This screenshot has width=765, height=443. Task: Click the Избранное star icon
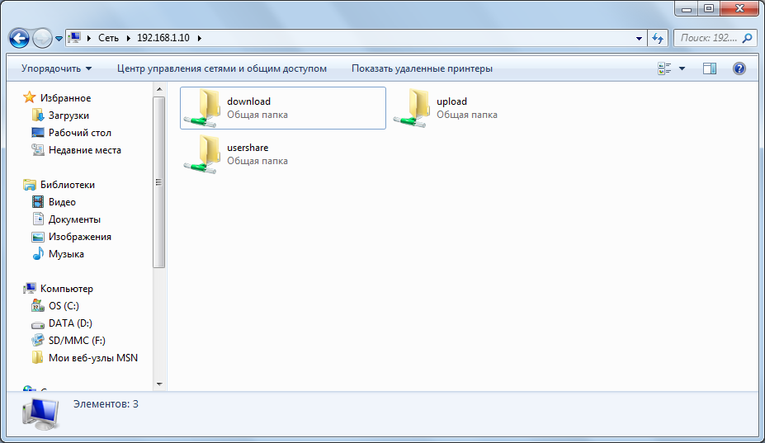coord(30,97)
